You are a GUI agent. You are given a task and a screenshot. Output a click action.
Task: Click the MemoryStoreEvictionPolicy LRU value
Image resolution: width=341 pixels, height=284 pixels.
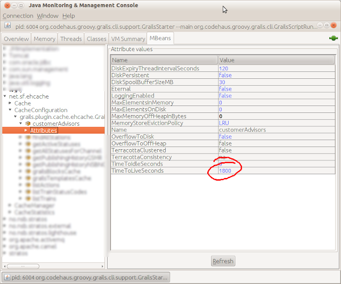point(224,123)
